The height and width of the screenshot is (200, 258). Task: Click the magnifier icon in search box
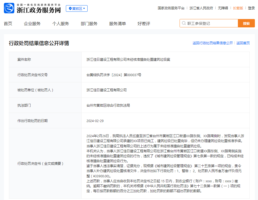pos(184,23)
